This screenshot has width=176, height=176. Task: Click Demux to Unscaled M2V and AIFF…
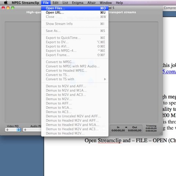click(x=75, y=116)
